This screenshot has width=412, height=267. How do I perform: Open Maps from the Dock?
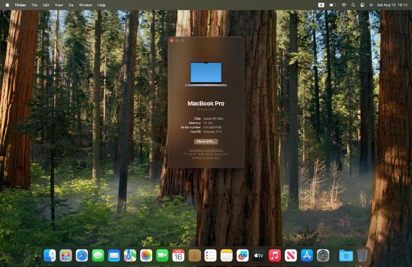(x=130, y=255)
